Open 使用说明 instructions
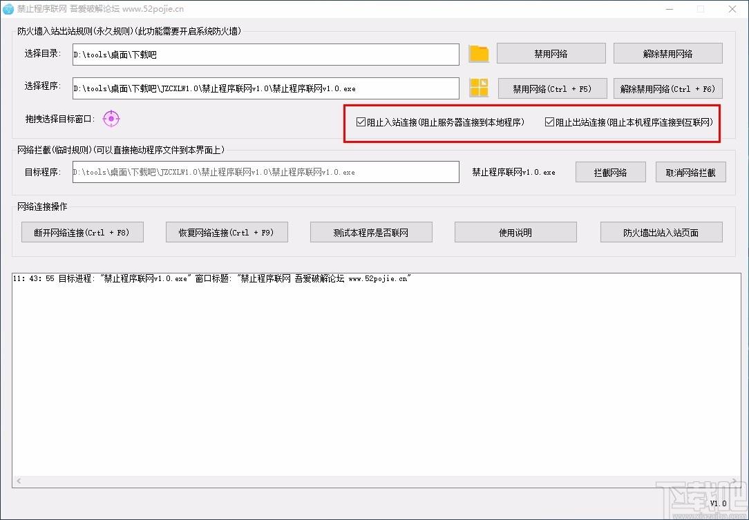This screenshot has width=749, height=520. 515,232
